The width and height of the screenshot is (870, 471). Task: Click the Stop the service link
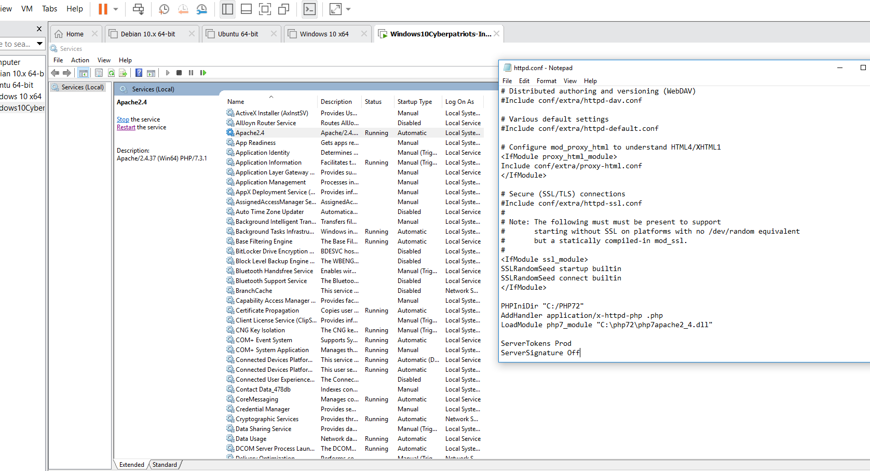[123, 119]
